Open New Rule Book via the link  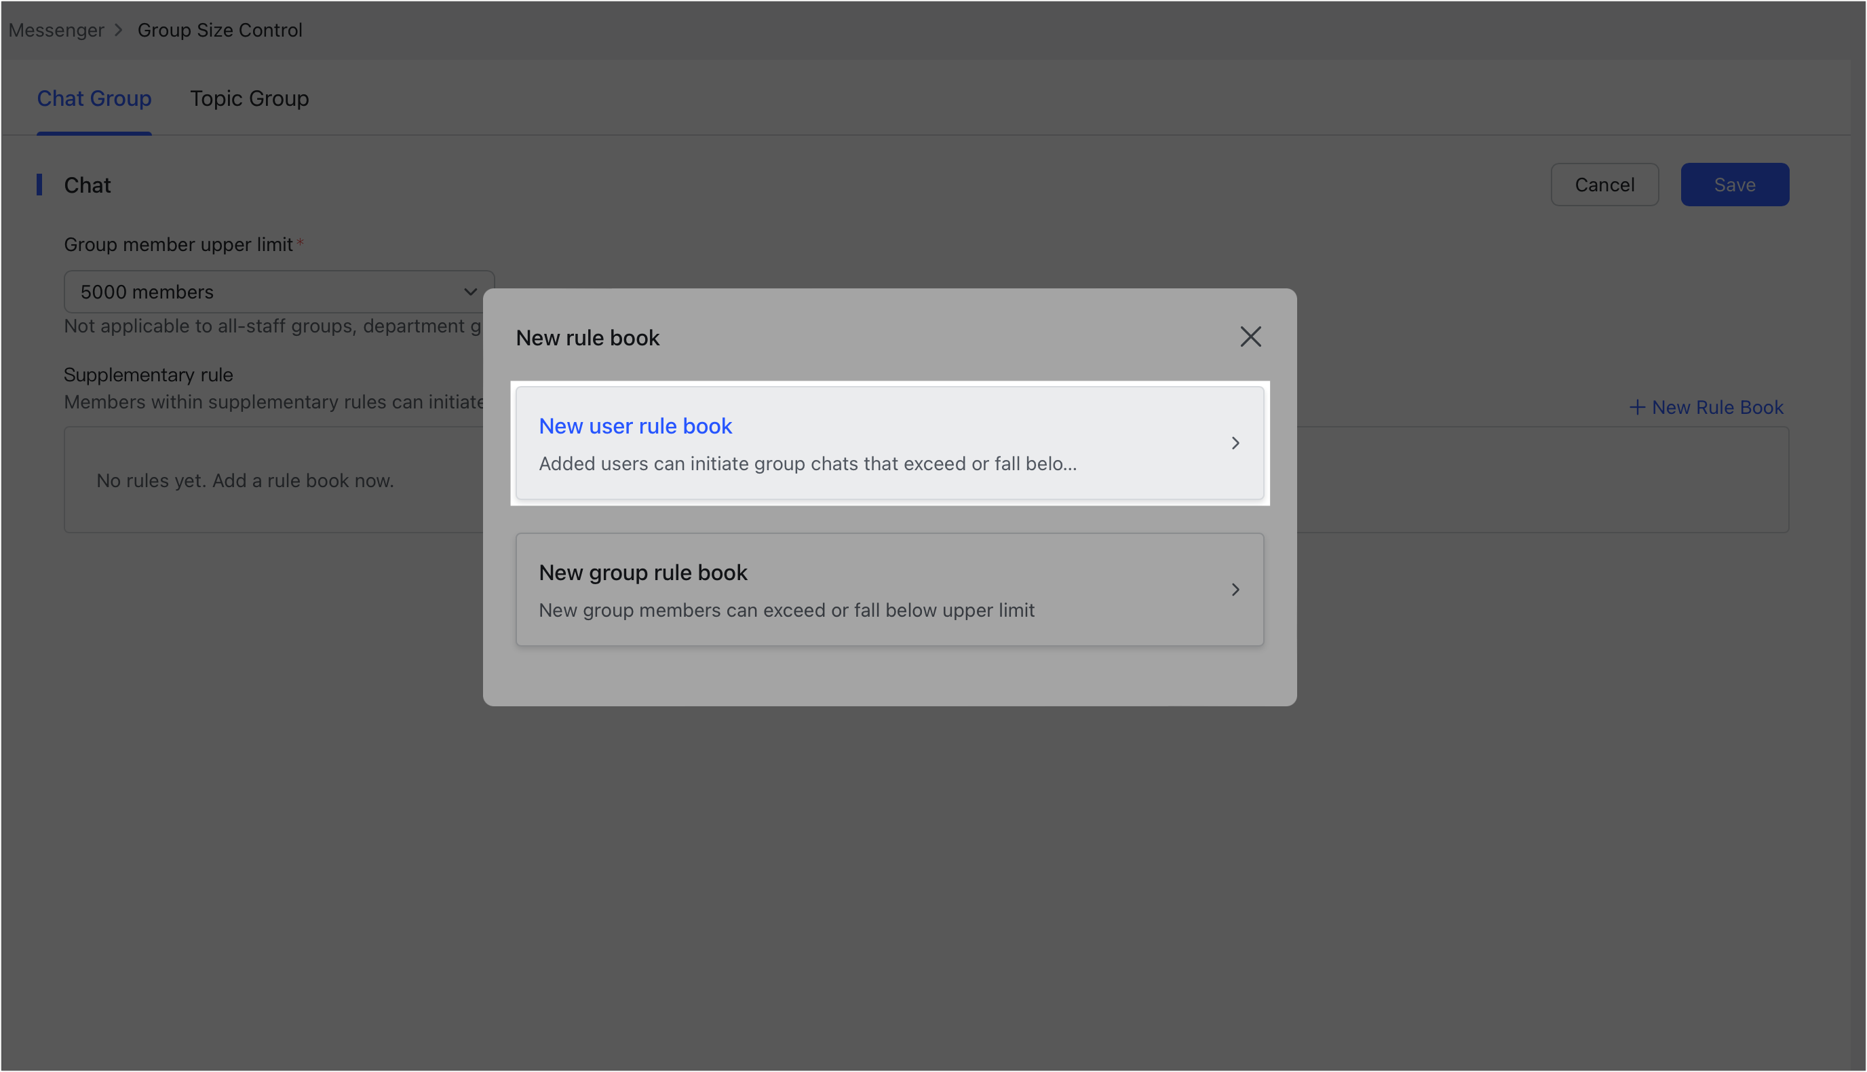point(1716,406)
